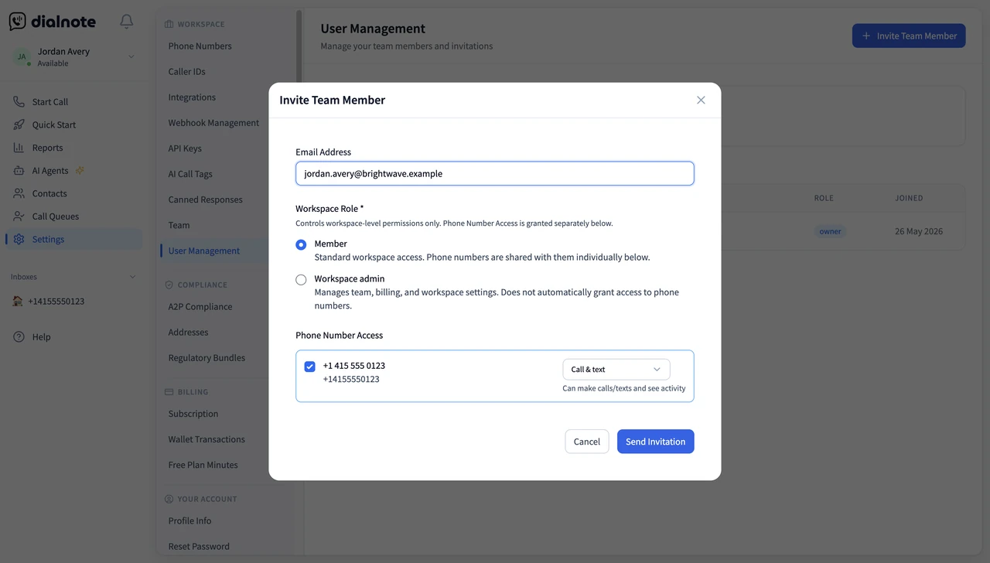Open Canned Responses settings
Image resolution: width=990 pixels, height=563 pixels.
click(205, 200)
